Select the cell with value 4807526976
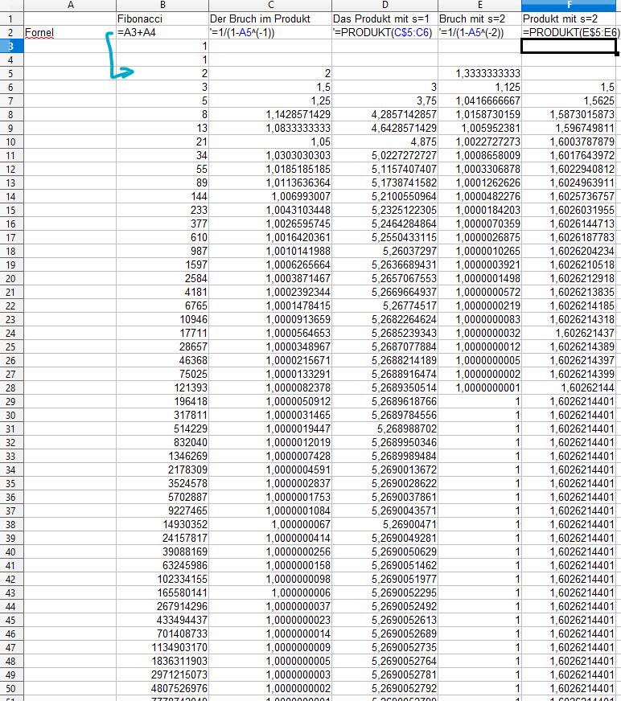 (161, 688)
